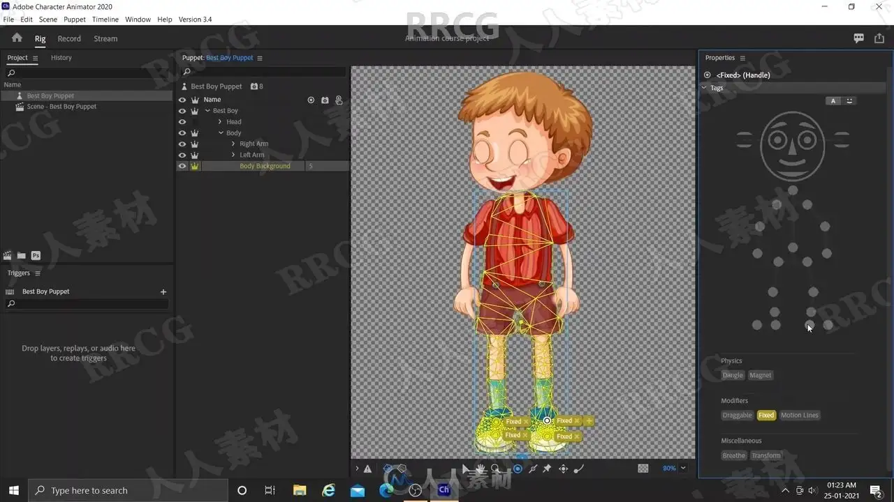Open the Window menu
Screen dimensions: 894x502
tap(138, 20)
